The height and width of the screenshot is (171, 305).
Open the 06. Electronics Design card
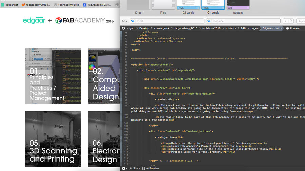coord(104,139)
